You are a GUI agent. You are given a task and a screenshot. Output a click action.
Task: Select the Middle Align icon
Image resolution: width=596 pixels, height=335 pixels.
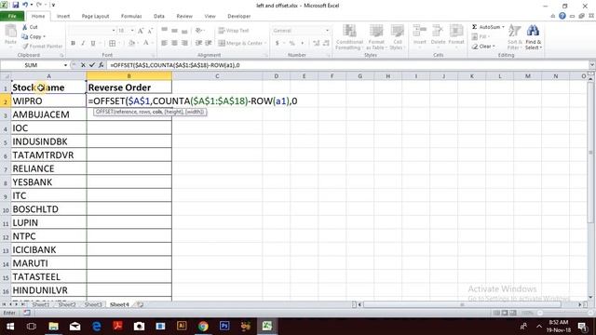tap(174, 31)
